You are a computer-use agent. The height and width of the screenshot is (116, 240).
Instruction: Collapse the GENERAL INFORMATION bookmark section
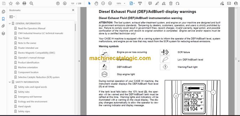coord(10,23)
